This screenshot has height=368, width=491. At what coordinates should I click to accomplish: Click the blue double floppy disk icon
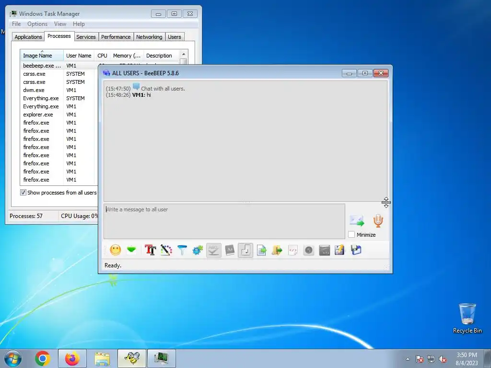pos(356,250)
